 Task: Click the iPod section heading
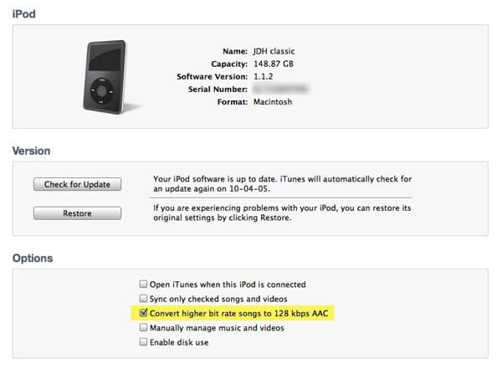[x=24, y=16]
